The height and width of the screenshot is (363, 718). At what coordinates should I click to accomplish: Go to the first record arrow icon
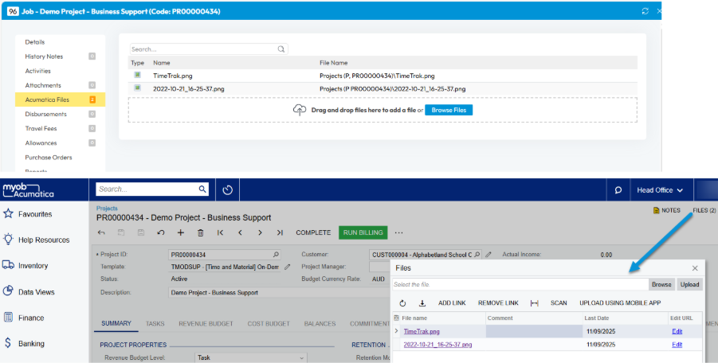pos(220,232)
